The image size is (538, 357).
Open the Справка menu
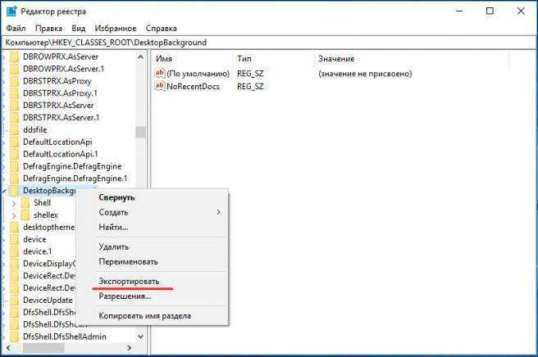tap(161, 28)
